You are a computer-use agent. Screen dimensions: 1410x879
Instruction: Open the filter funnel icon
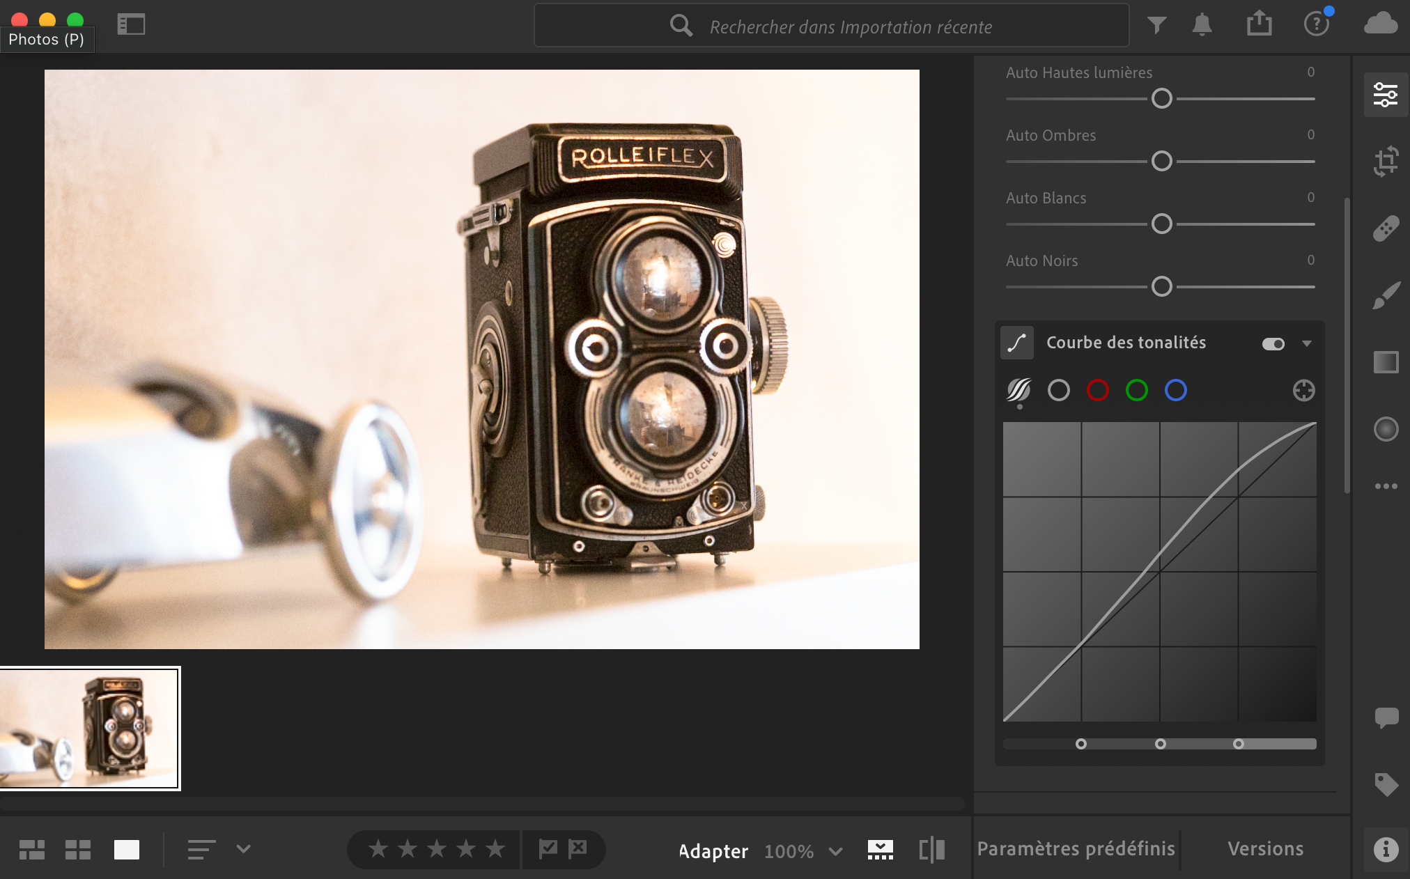(1156, 26)
